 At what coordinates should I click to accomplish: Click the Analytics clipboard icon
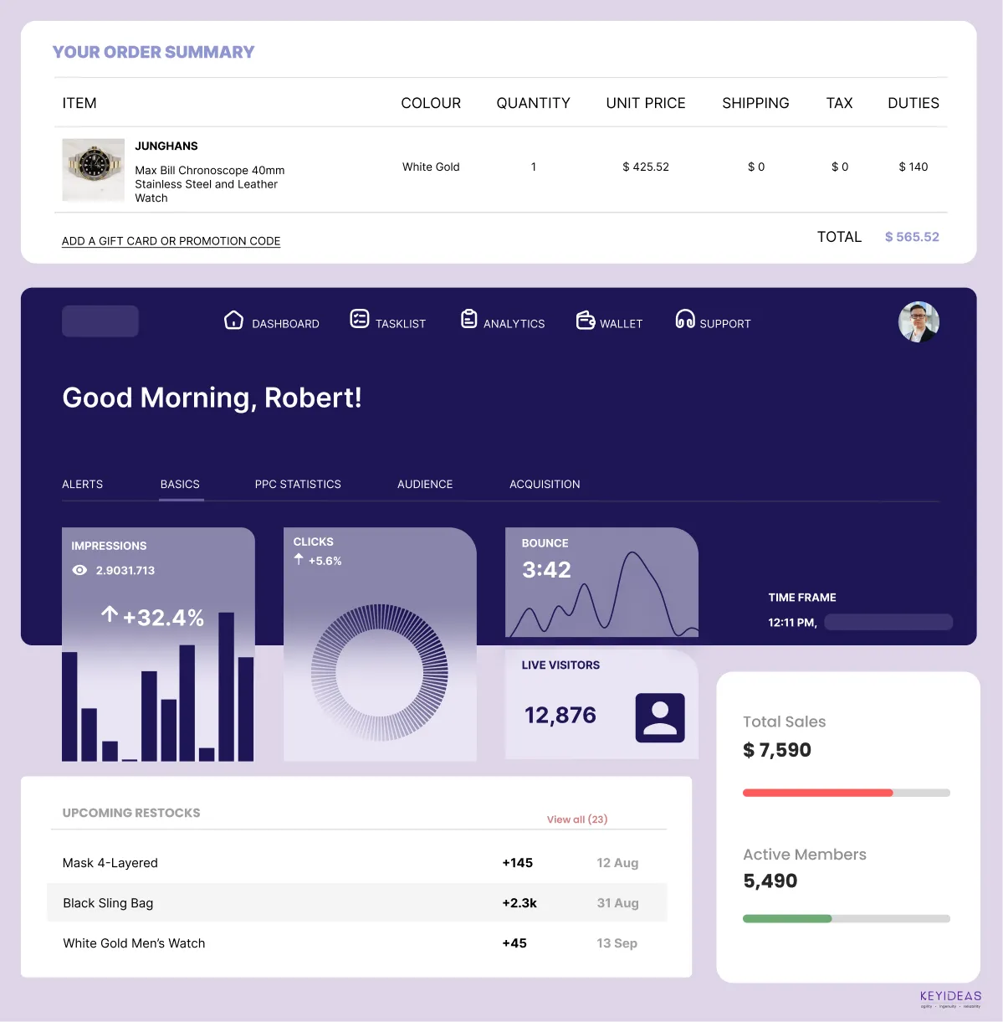[469, 319]
